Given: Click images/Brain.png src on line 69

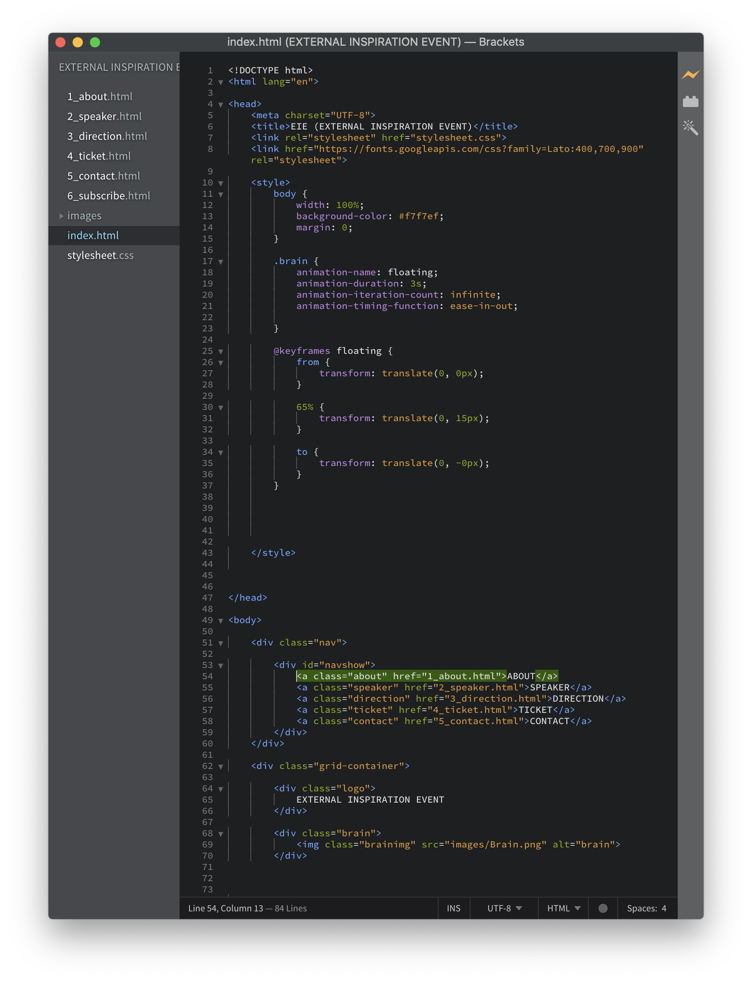Looking at the screenshot, I should click(496, 844).
